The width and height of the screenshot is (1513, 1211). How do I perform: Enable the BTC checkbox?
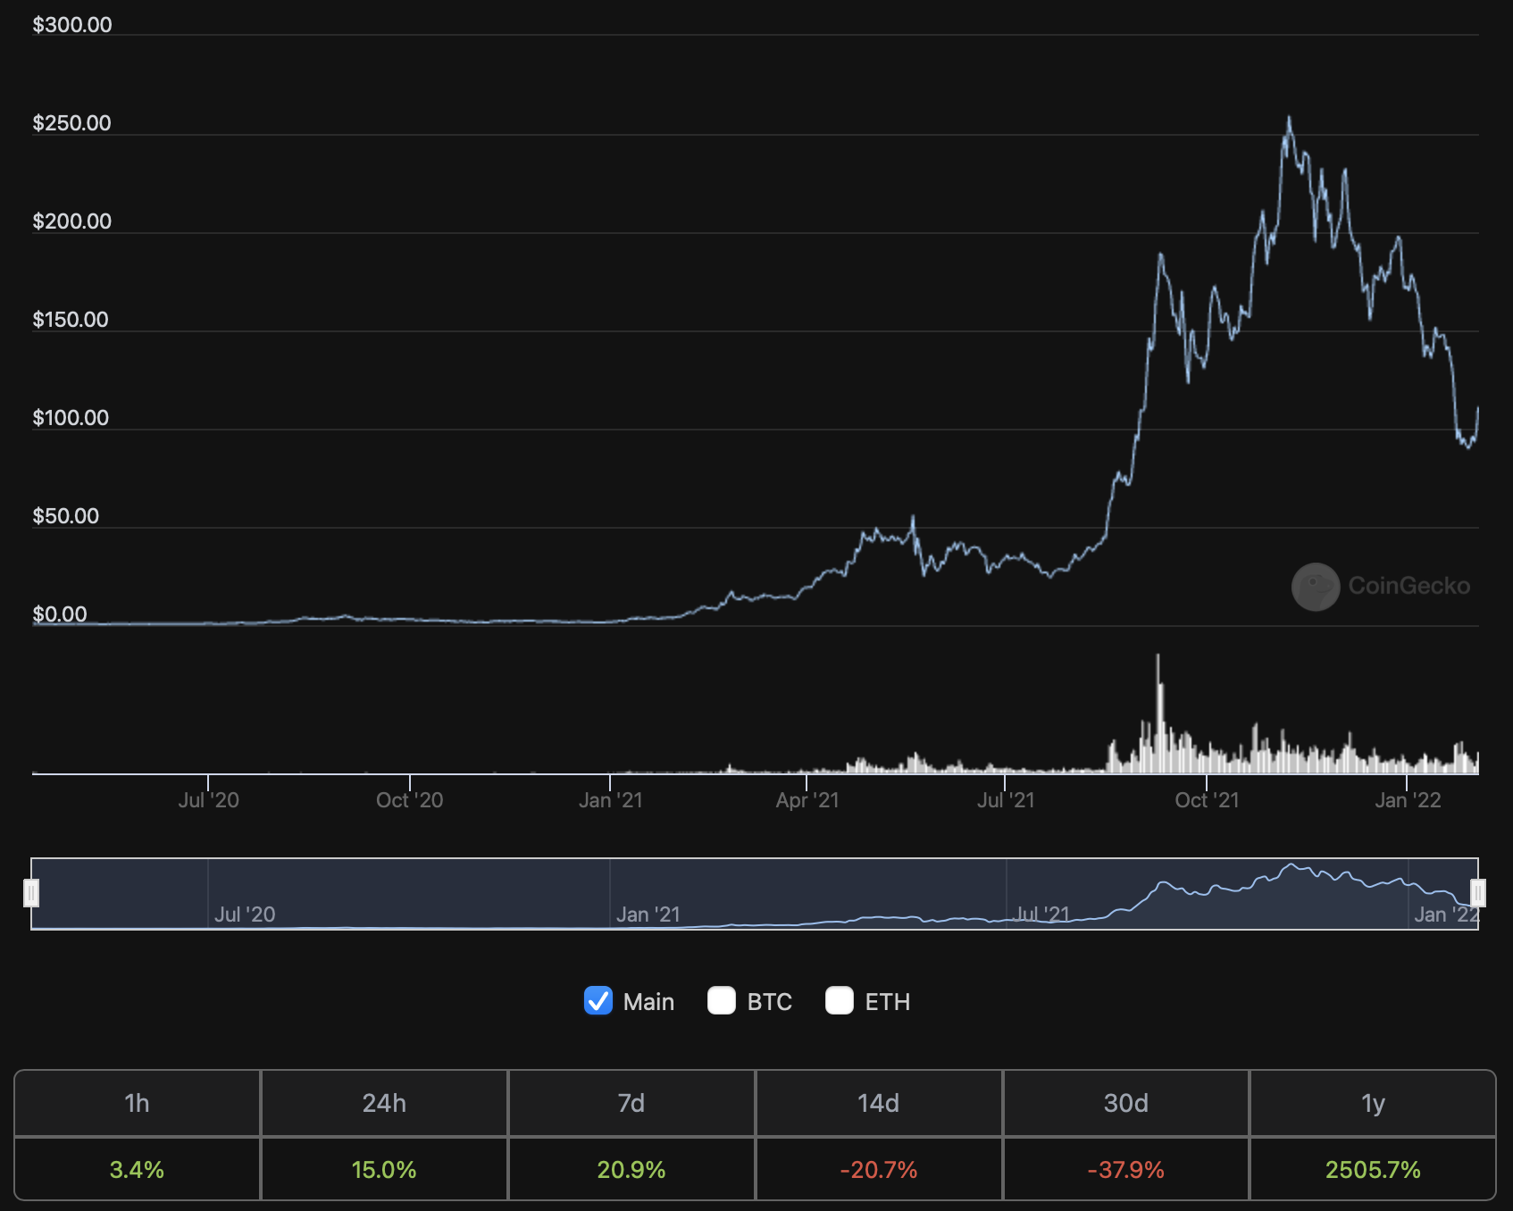(x=722, y=1001)
